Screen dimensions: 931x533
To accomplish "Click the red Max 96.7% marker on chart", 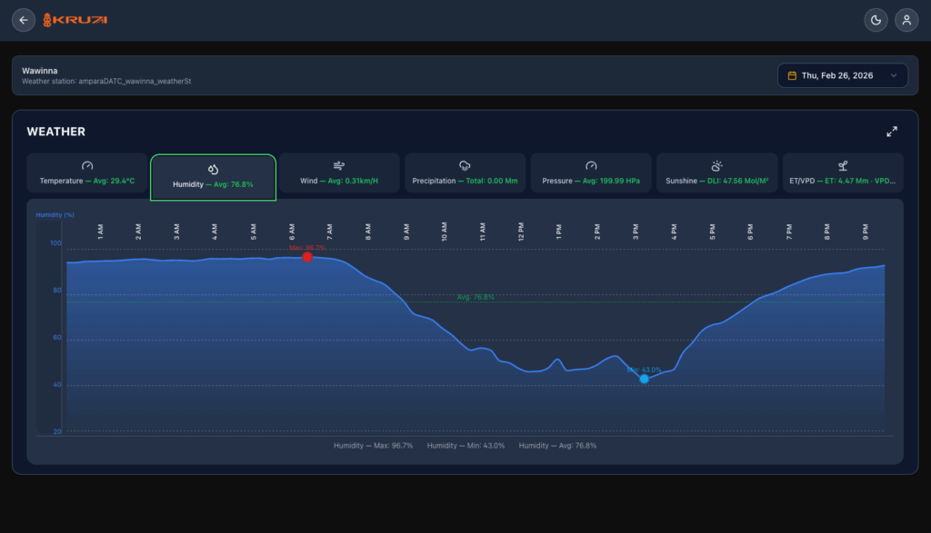I will click(x=307, y=257).
